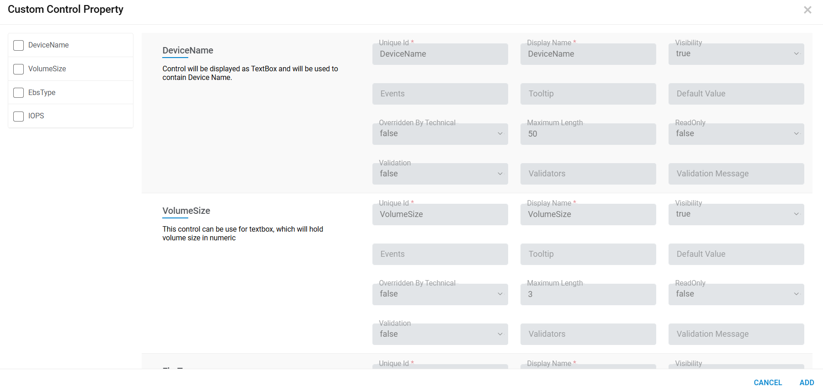Open DeviceName ReadOnly dropdown

tap(736, 134)
